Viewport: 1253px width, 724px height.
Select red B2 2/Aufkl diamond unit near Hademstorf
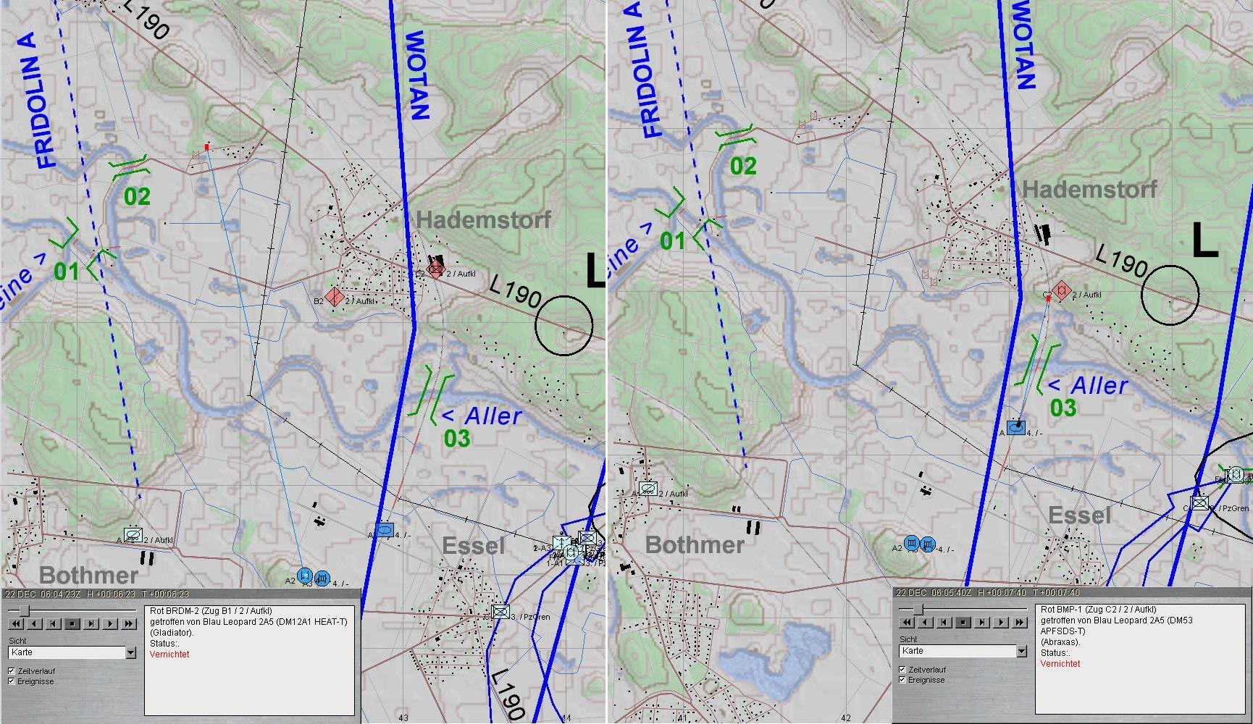[x=334, y=297]
